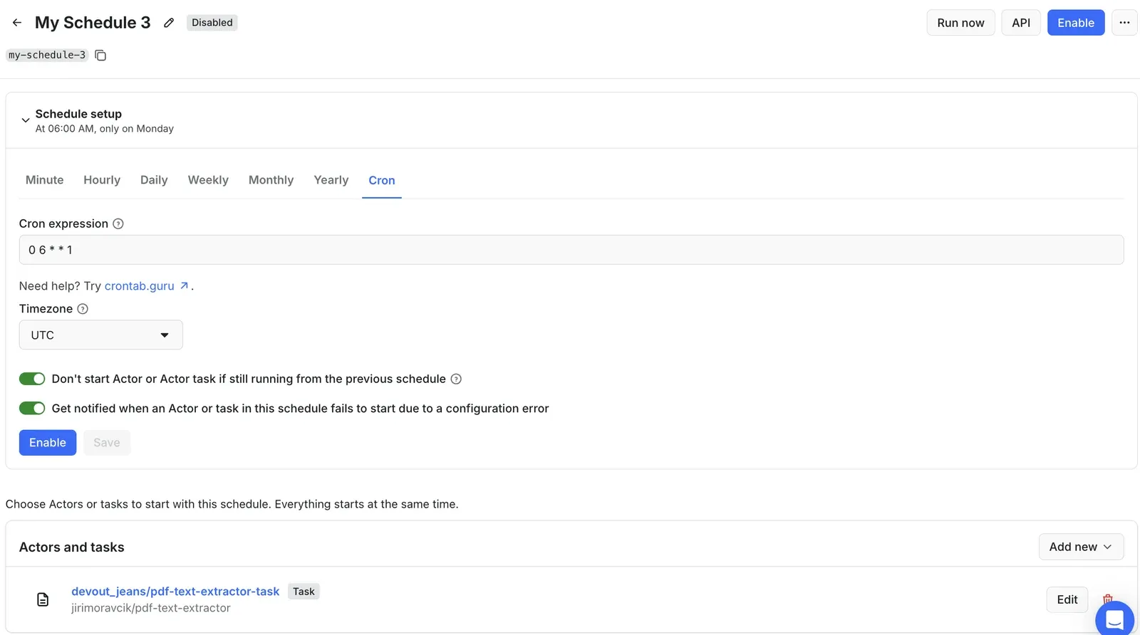The width and height of the screenshot is (1140, 635).
Task: Click the Save button
Action: pyautogui.click(x=107, y=443)
